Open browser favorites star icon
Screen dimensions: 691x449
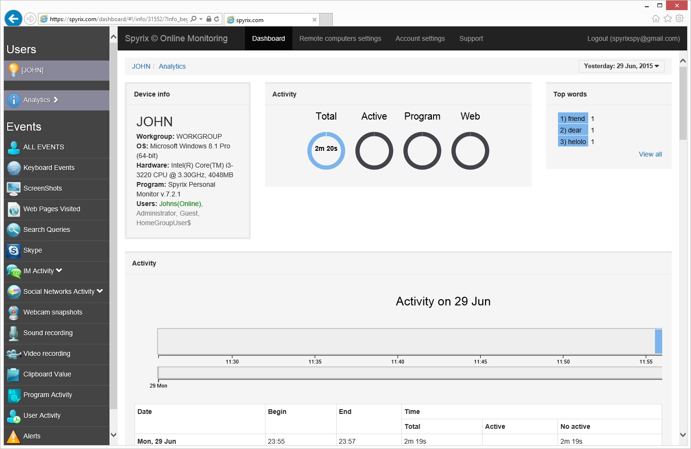coord(668,18)
